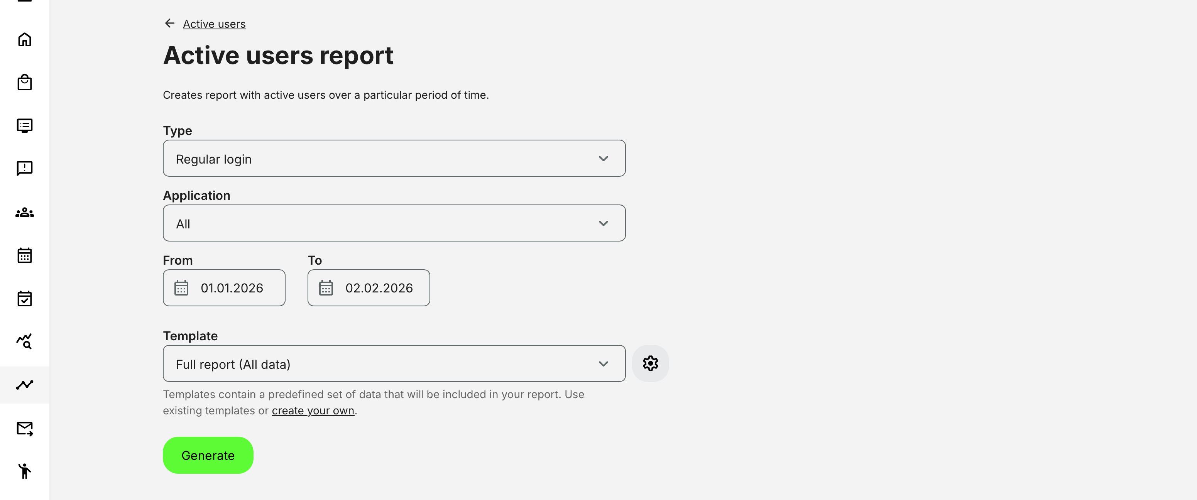
Task: Open the Type dropdown showing Regular login
Action: (394, 159)
